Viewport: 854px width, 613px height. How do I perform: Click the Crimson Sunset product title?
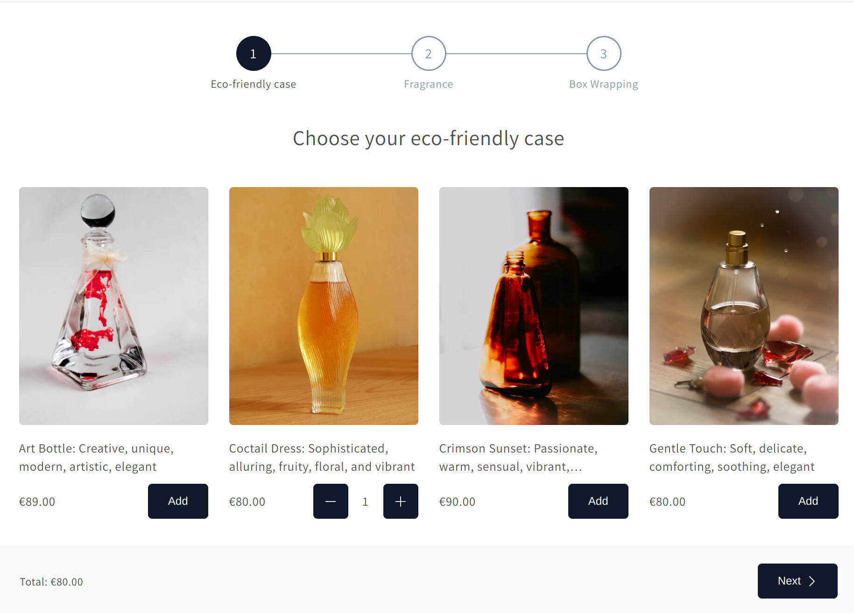point(518,457)
